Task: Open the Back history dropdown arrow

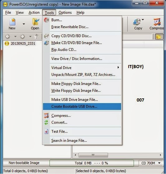Action: pyautogui.click(x=15, y=37)
